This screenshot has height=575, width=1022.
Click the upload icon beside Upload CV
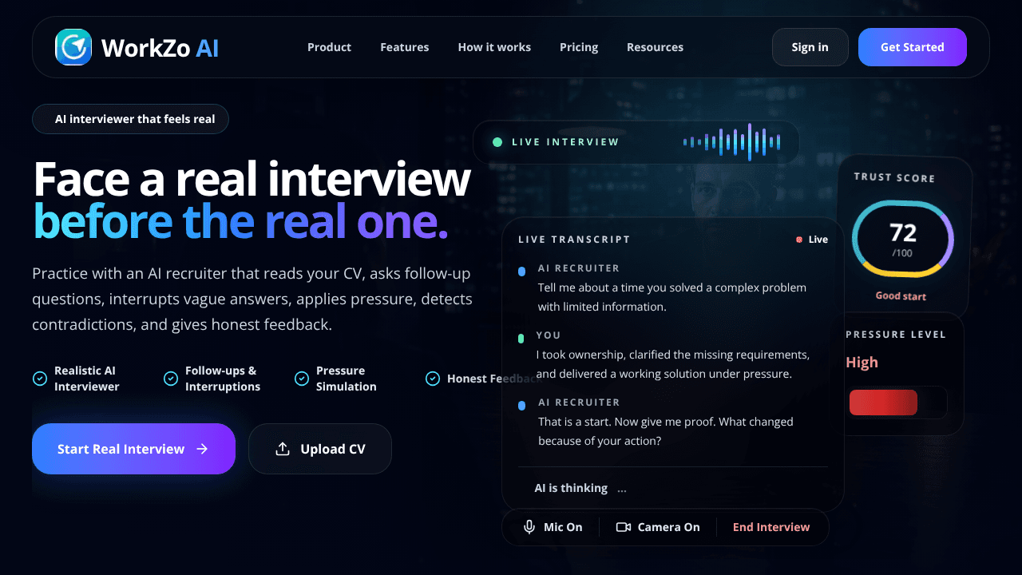click(282, 449)
